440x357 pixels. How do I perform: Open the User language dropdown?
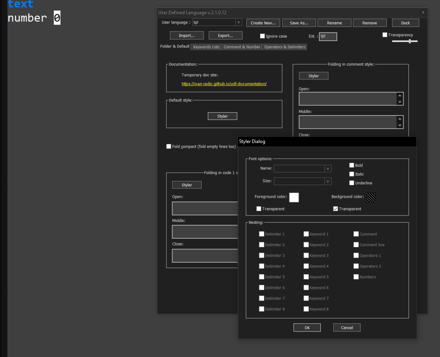click(x=238, y=22)
